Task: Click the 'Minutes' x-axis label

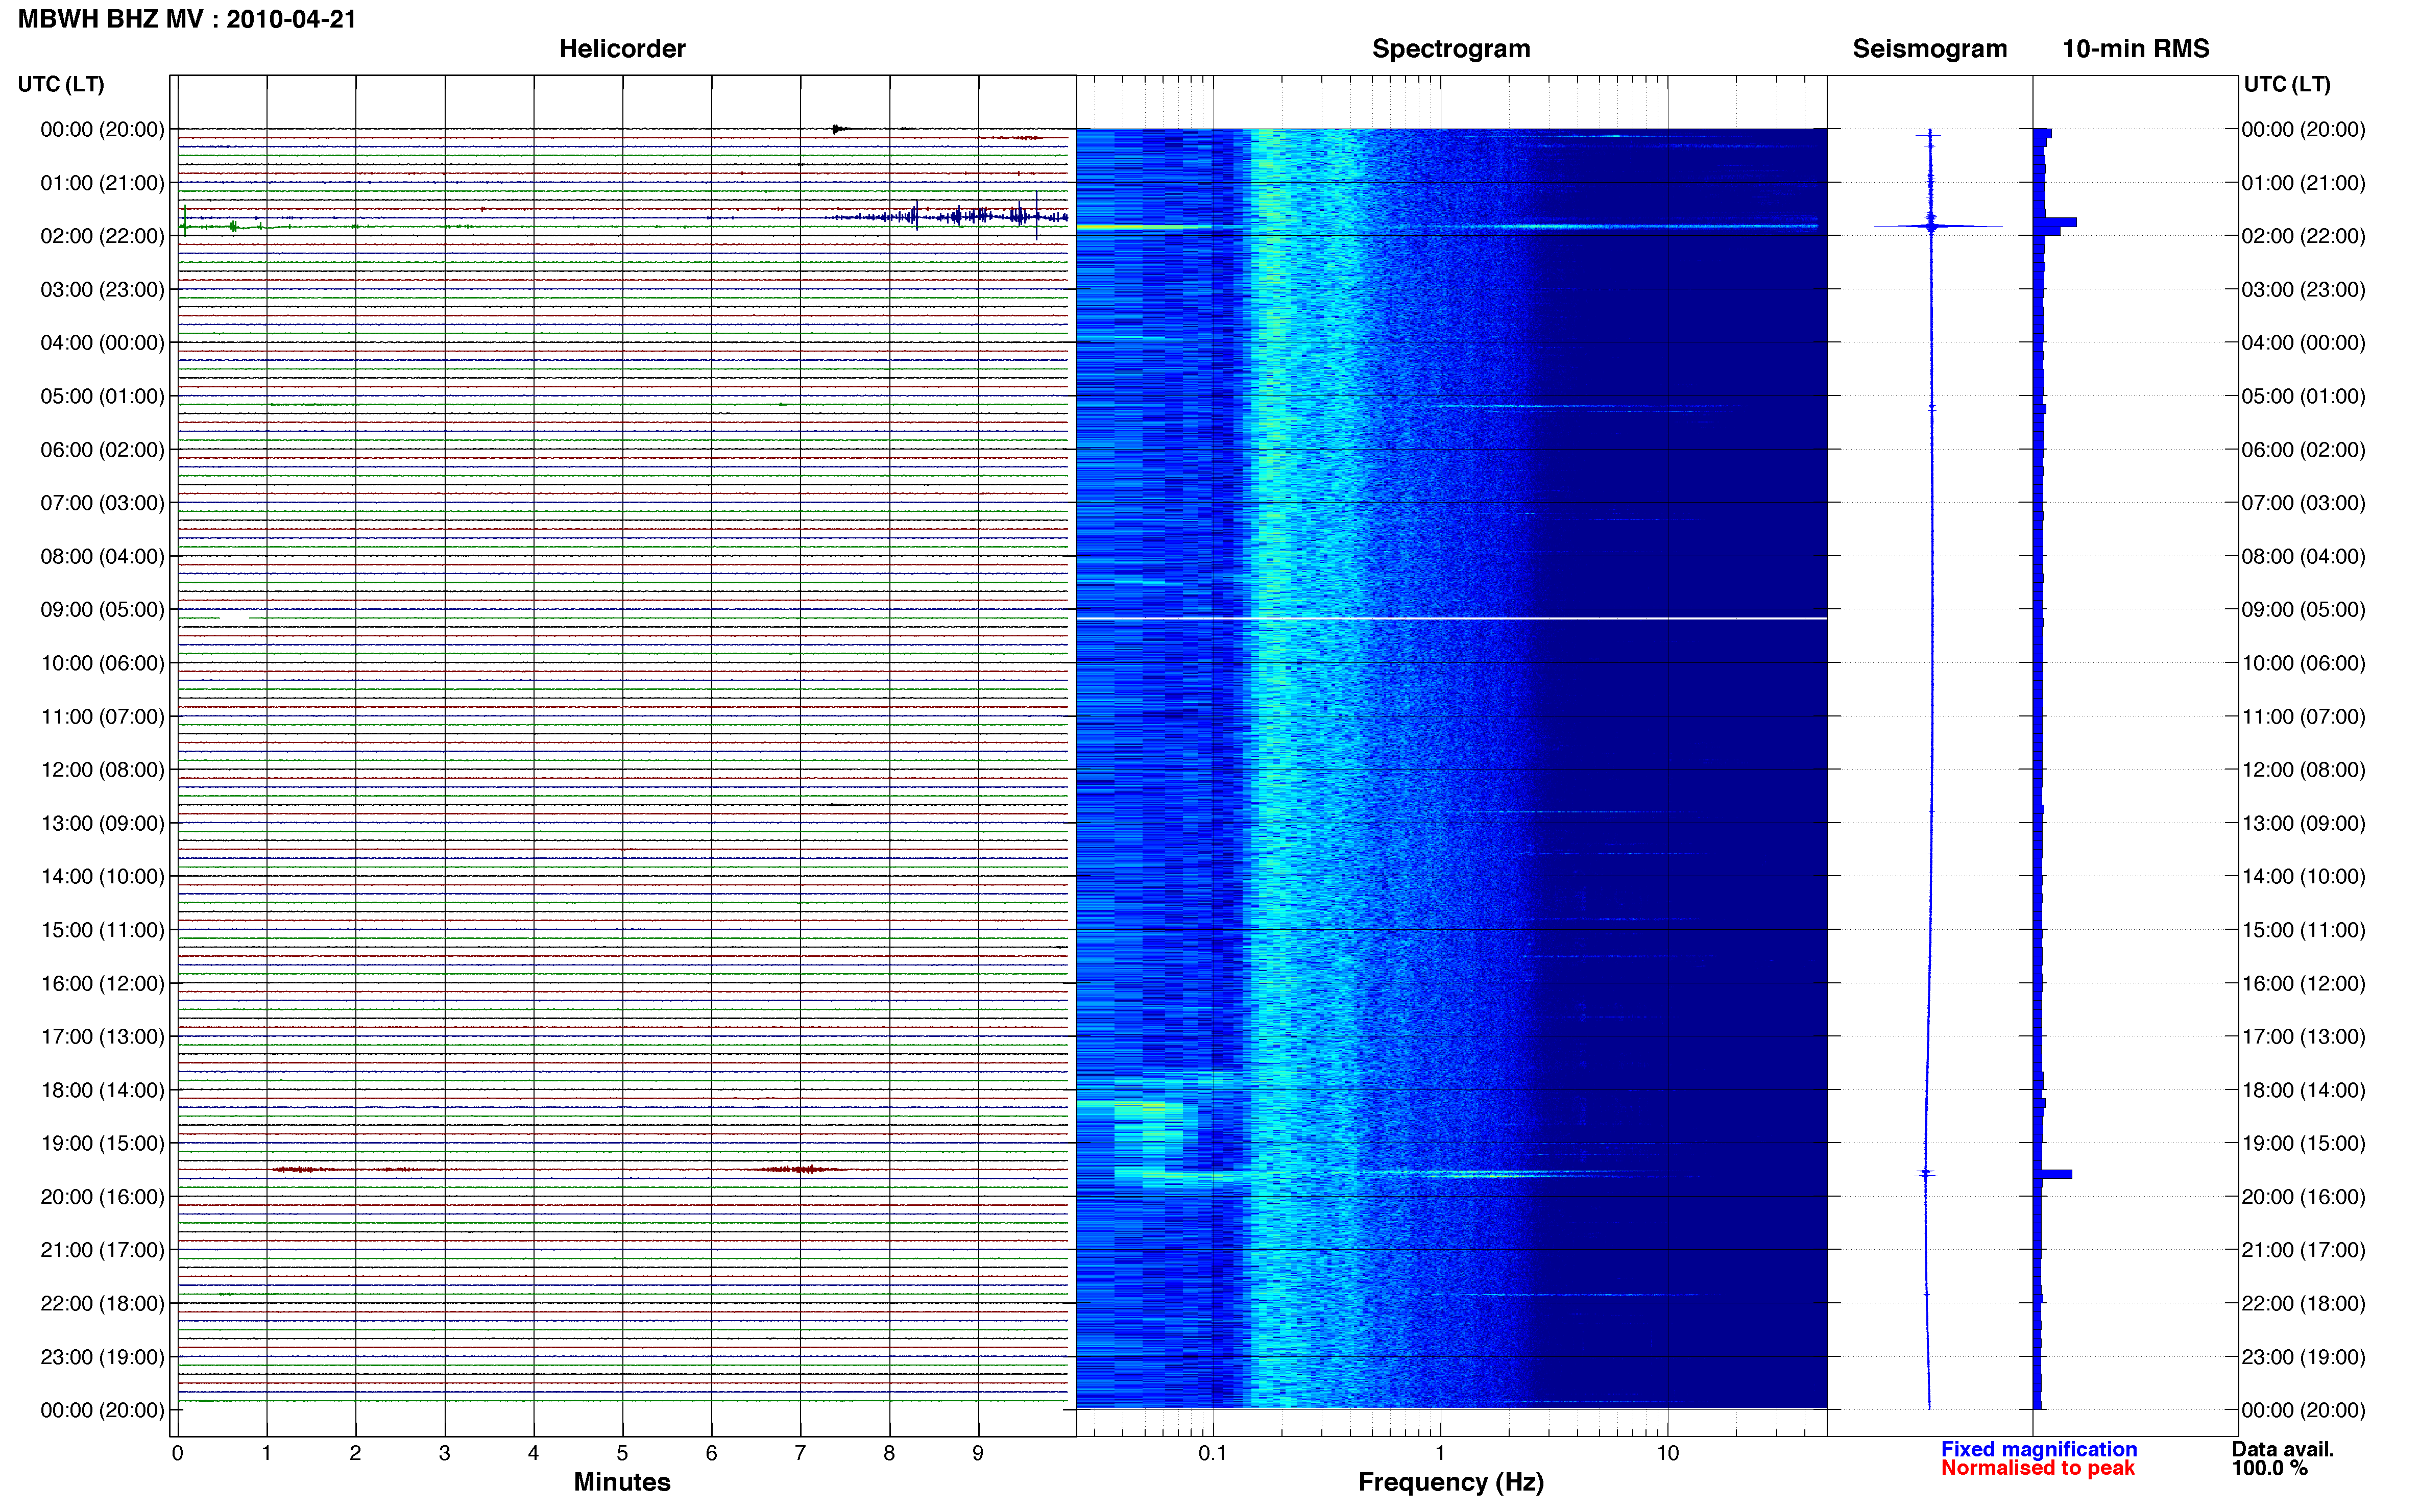Action: [621, 1482]
